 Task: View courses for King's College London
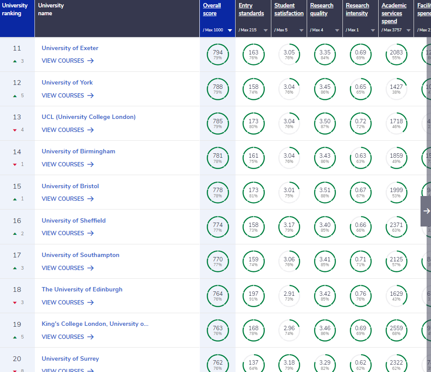pyautogui.click(x=68, y=337)
